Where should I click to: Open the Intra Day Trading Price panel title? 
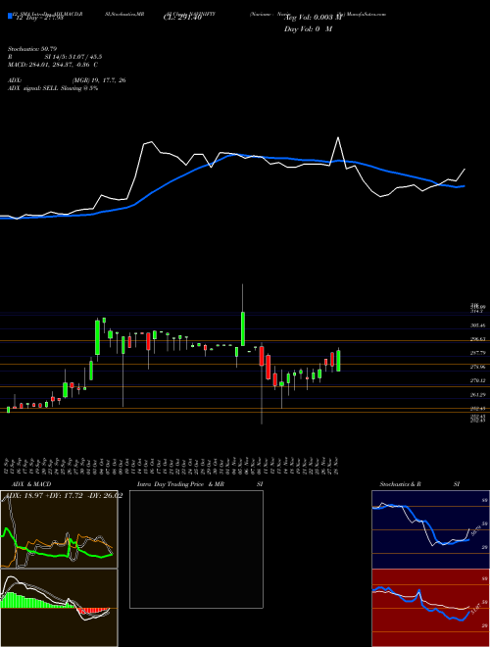[200, 484]
